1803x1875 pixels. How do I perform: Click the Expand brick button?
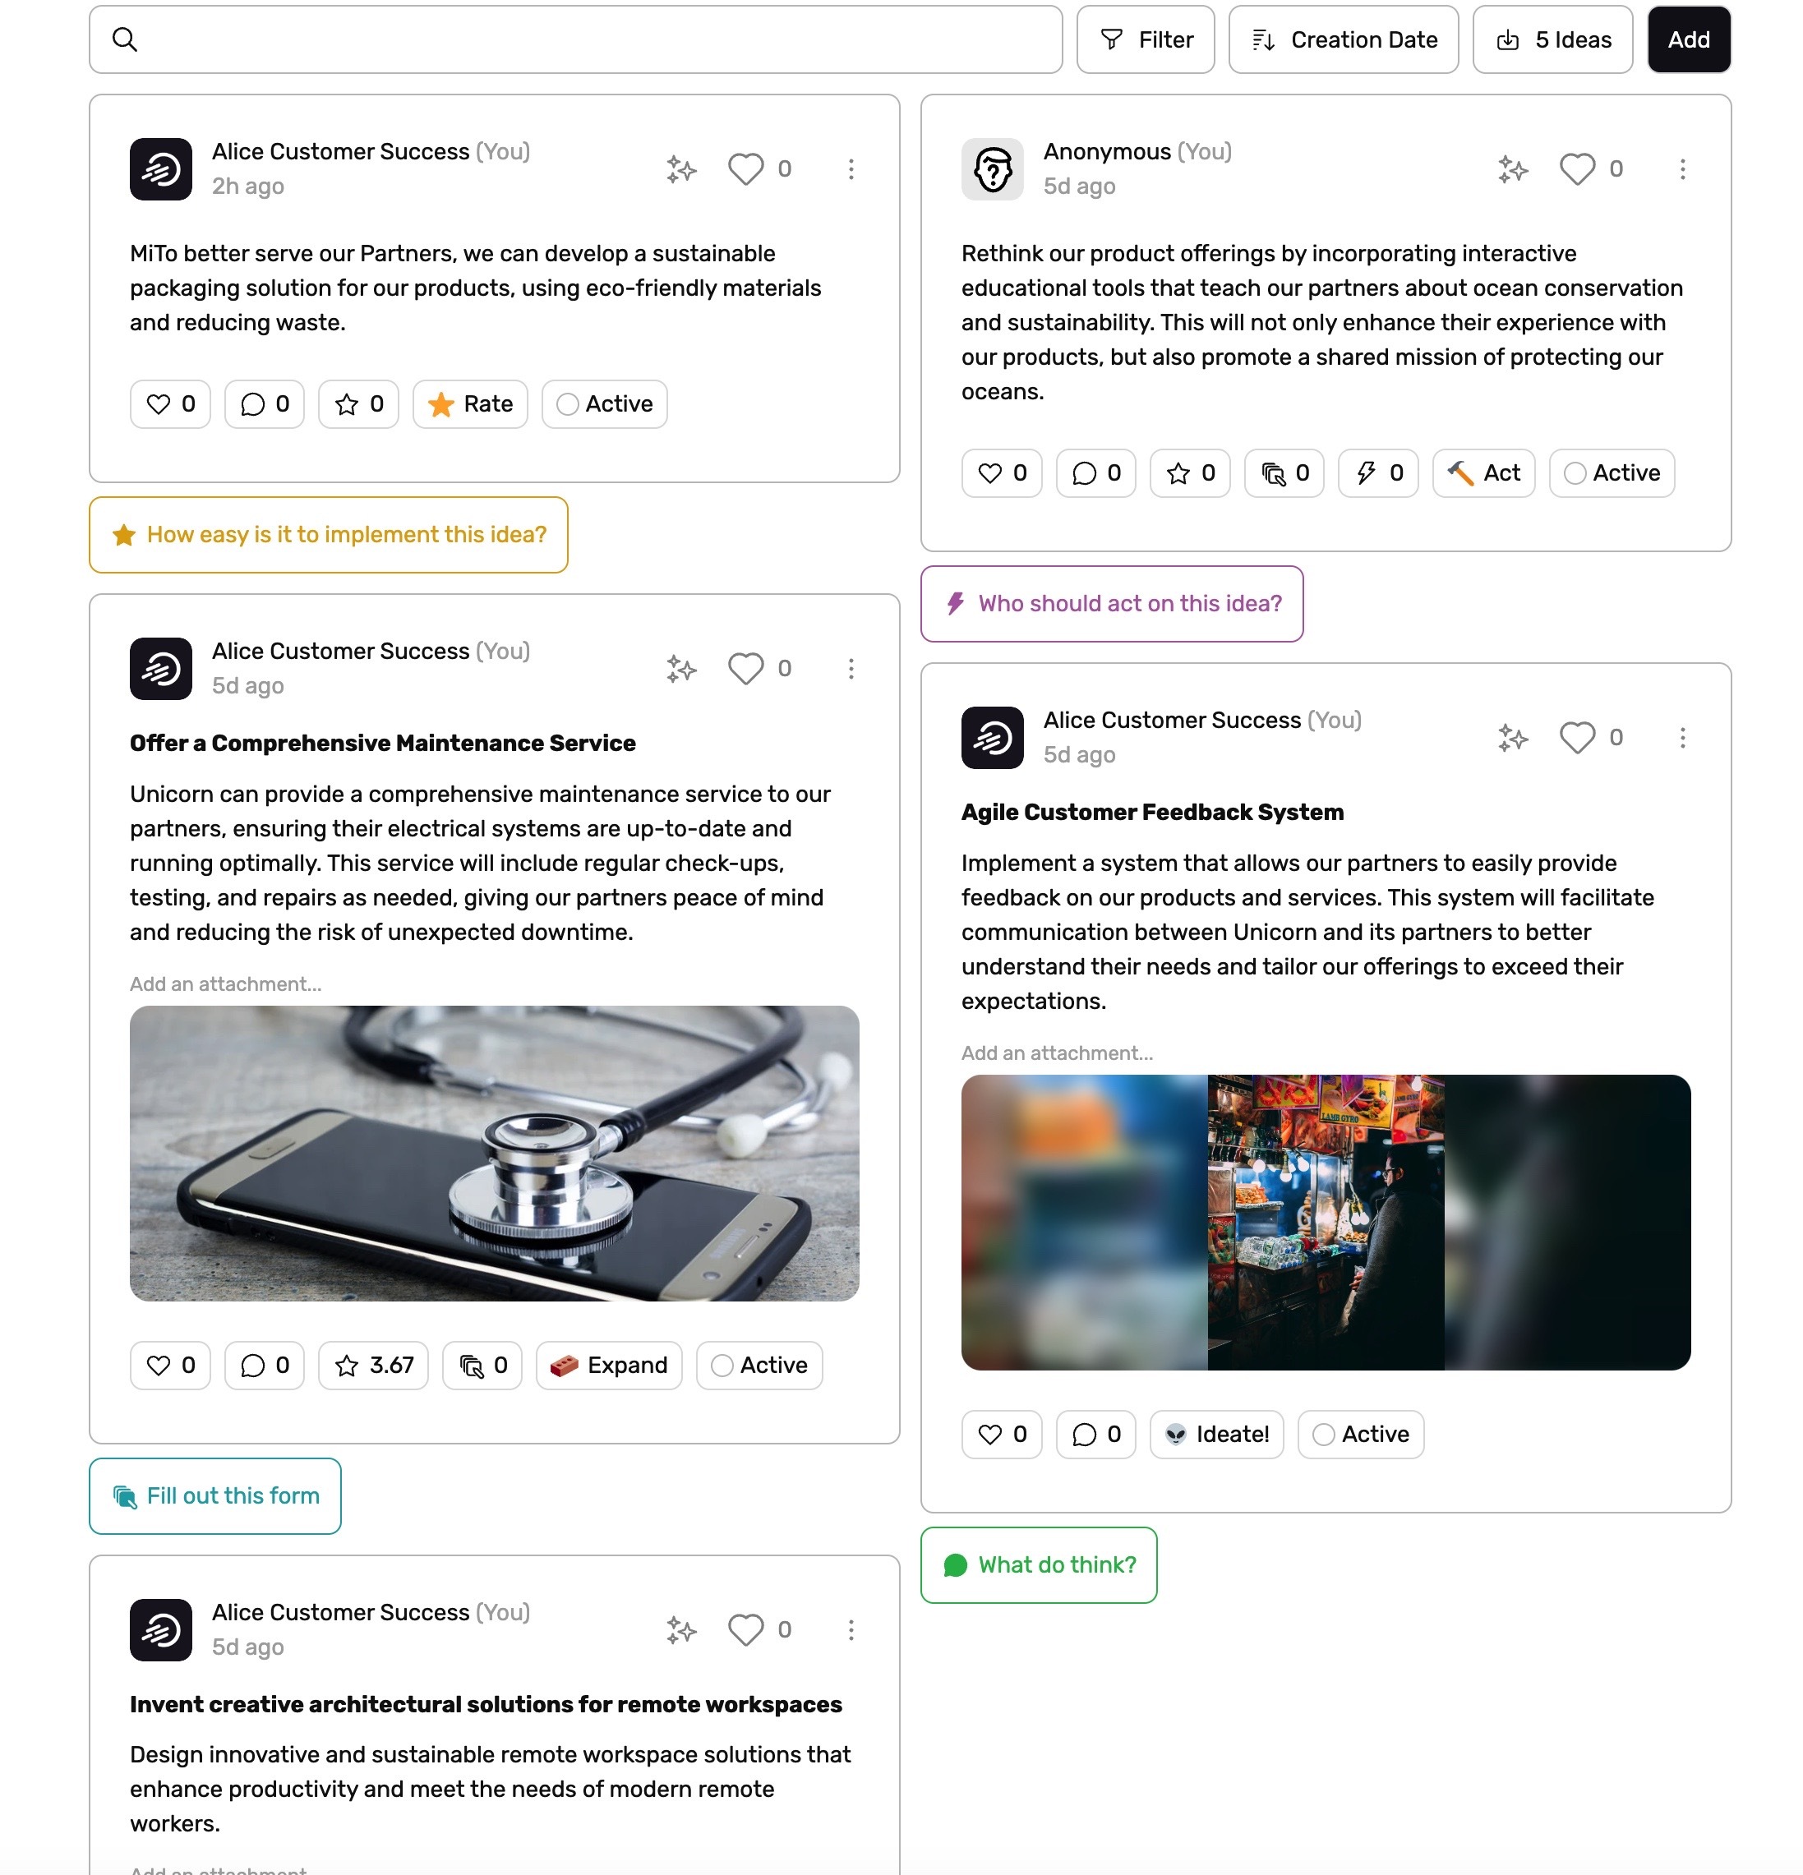pyautogui.click(x=609, y=1366)
